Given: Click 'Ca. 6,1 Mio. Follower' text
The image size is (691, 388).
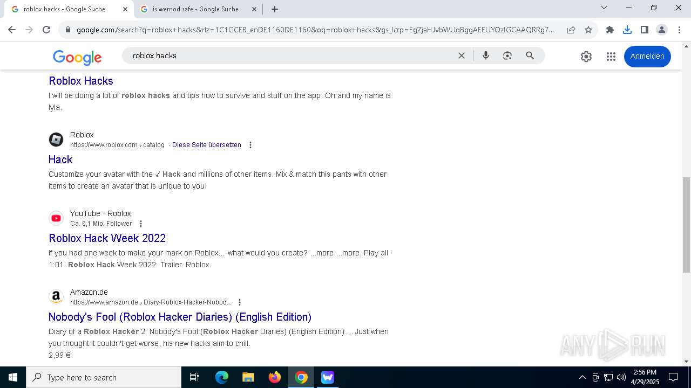Looking at the screenshot, I should [101, 224].
